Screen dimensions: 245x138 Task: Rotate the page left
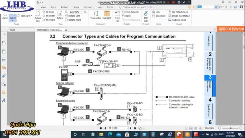point(72,16)
